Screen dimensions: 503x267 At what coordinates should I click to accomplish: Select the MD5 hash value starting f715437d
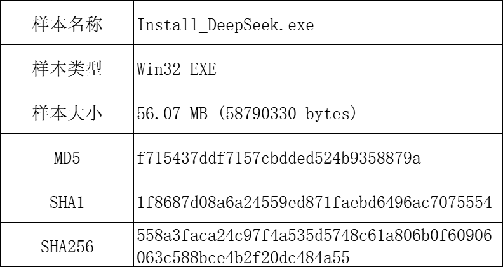279,158
